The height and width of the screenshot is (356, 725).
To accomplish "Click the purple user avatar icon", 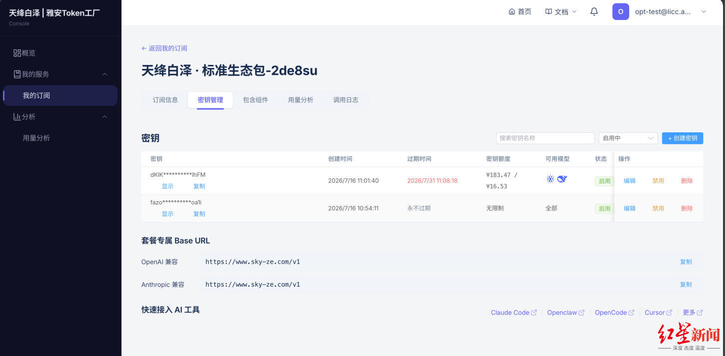I will pyautogui.click(x=621, y=11).
